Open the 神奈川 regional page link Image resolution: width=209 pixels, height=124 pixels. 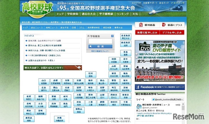click(114, 102)
